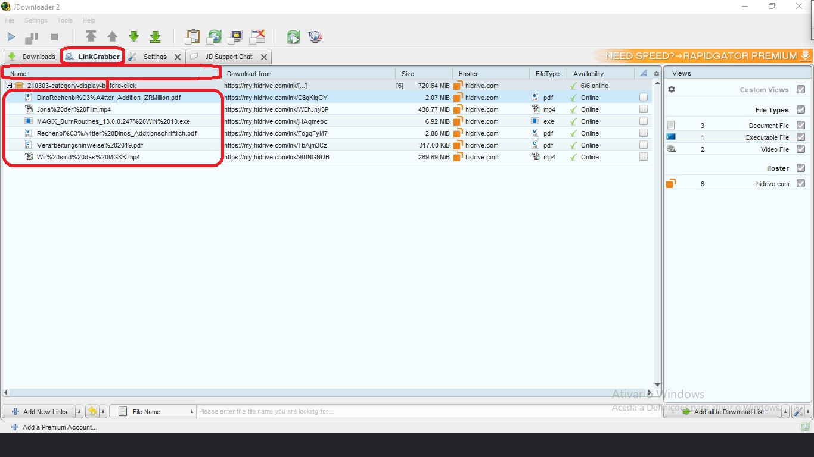Viewport: 814px width, 457px height.
Task: Open the File Name search type dropdown
Action: coord(153,411)
